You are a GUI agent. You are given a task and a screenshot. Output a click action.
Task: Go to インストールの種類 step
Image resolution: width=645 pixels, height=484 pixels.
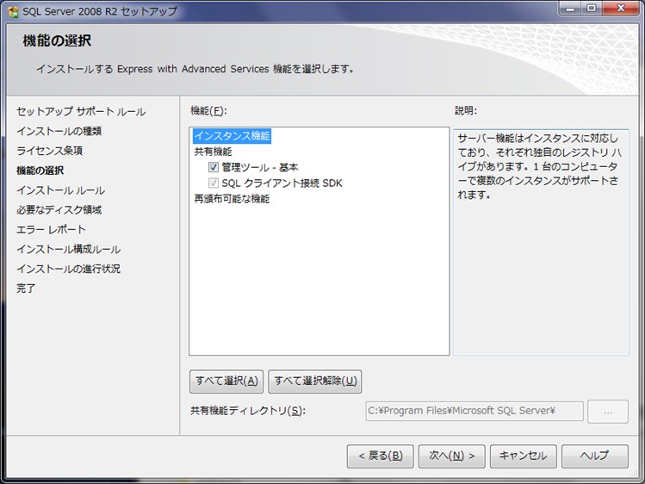click(59, 131)
